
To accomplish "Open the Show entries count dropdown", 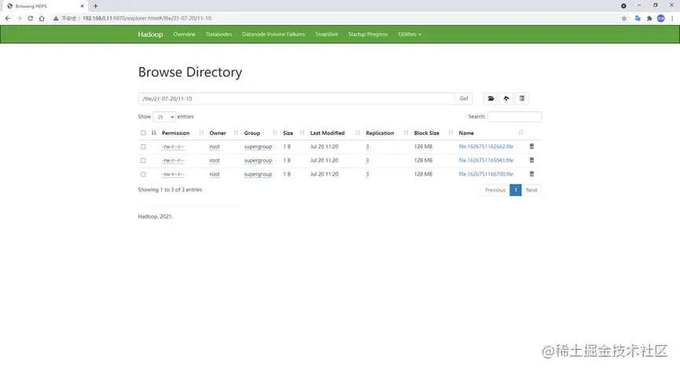I will click(164, 117).
